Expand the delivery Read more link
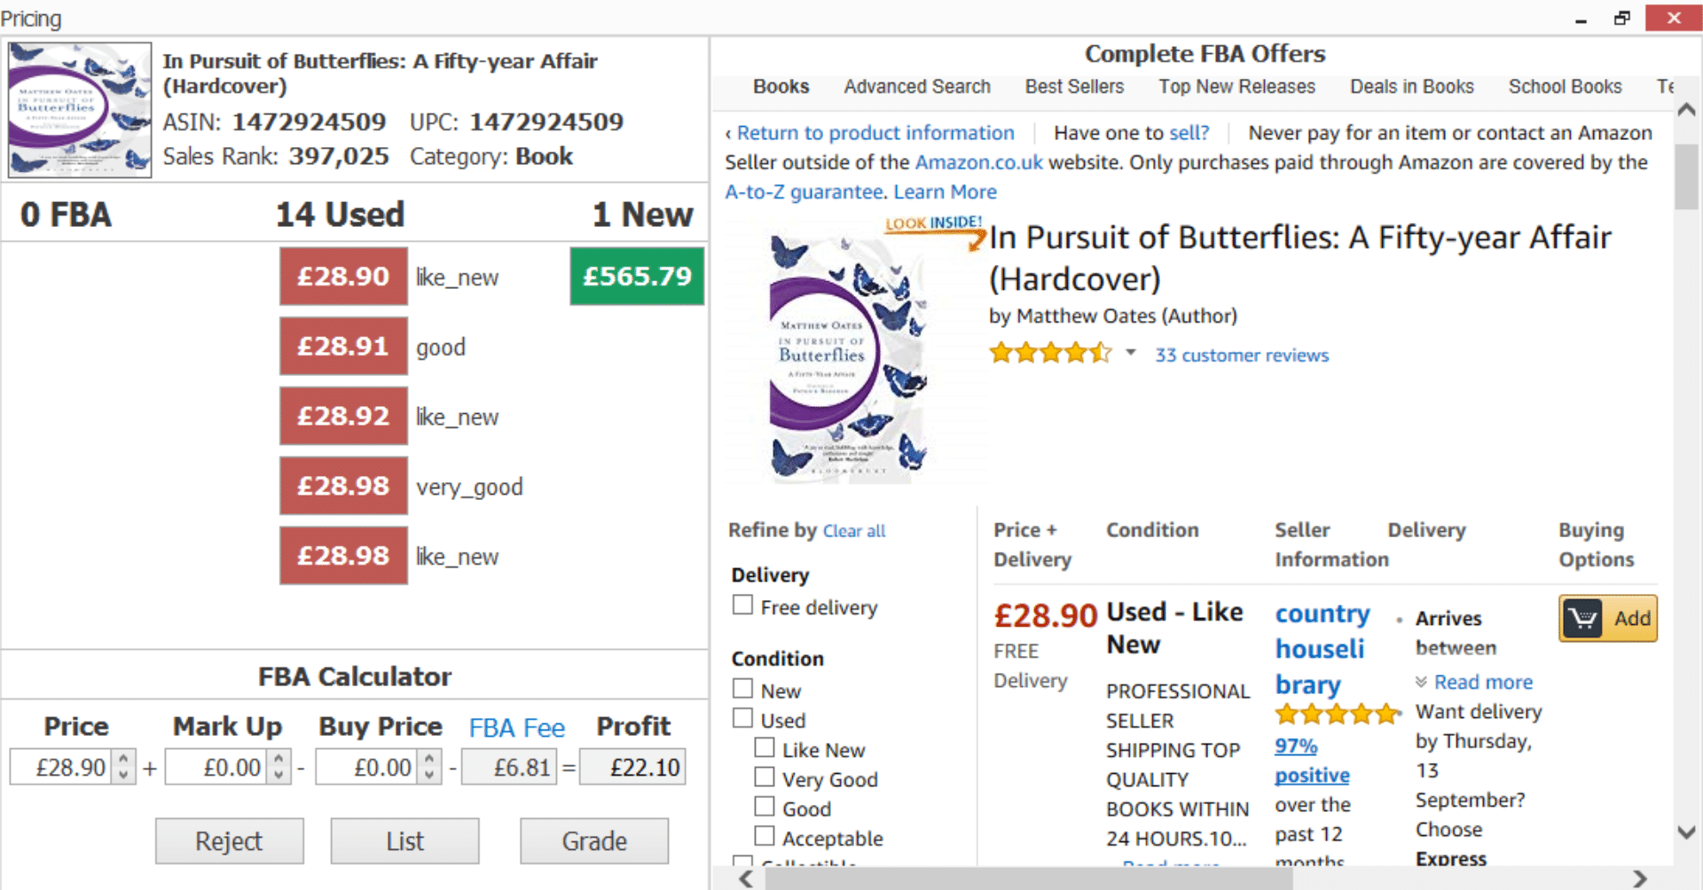The width and height of the screenshot is (1703, 890). tap(1483, 682)
